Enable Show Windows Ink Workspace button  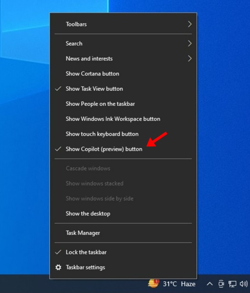[123, 119]
